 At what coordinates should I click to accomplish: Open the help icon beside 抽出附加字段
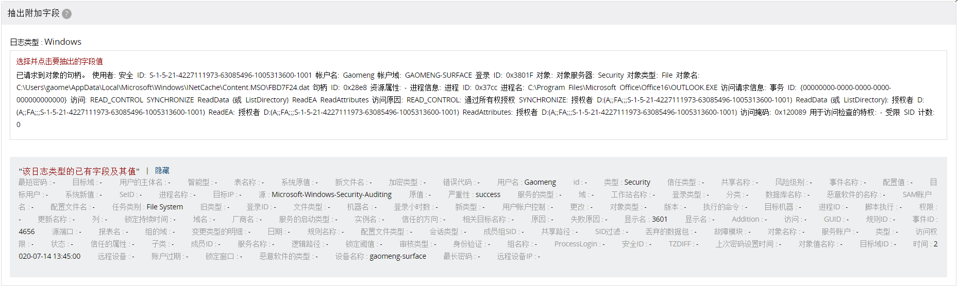click(66, 14)
